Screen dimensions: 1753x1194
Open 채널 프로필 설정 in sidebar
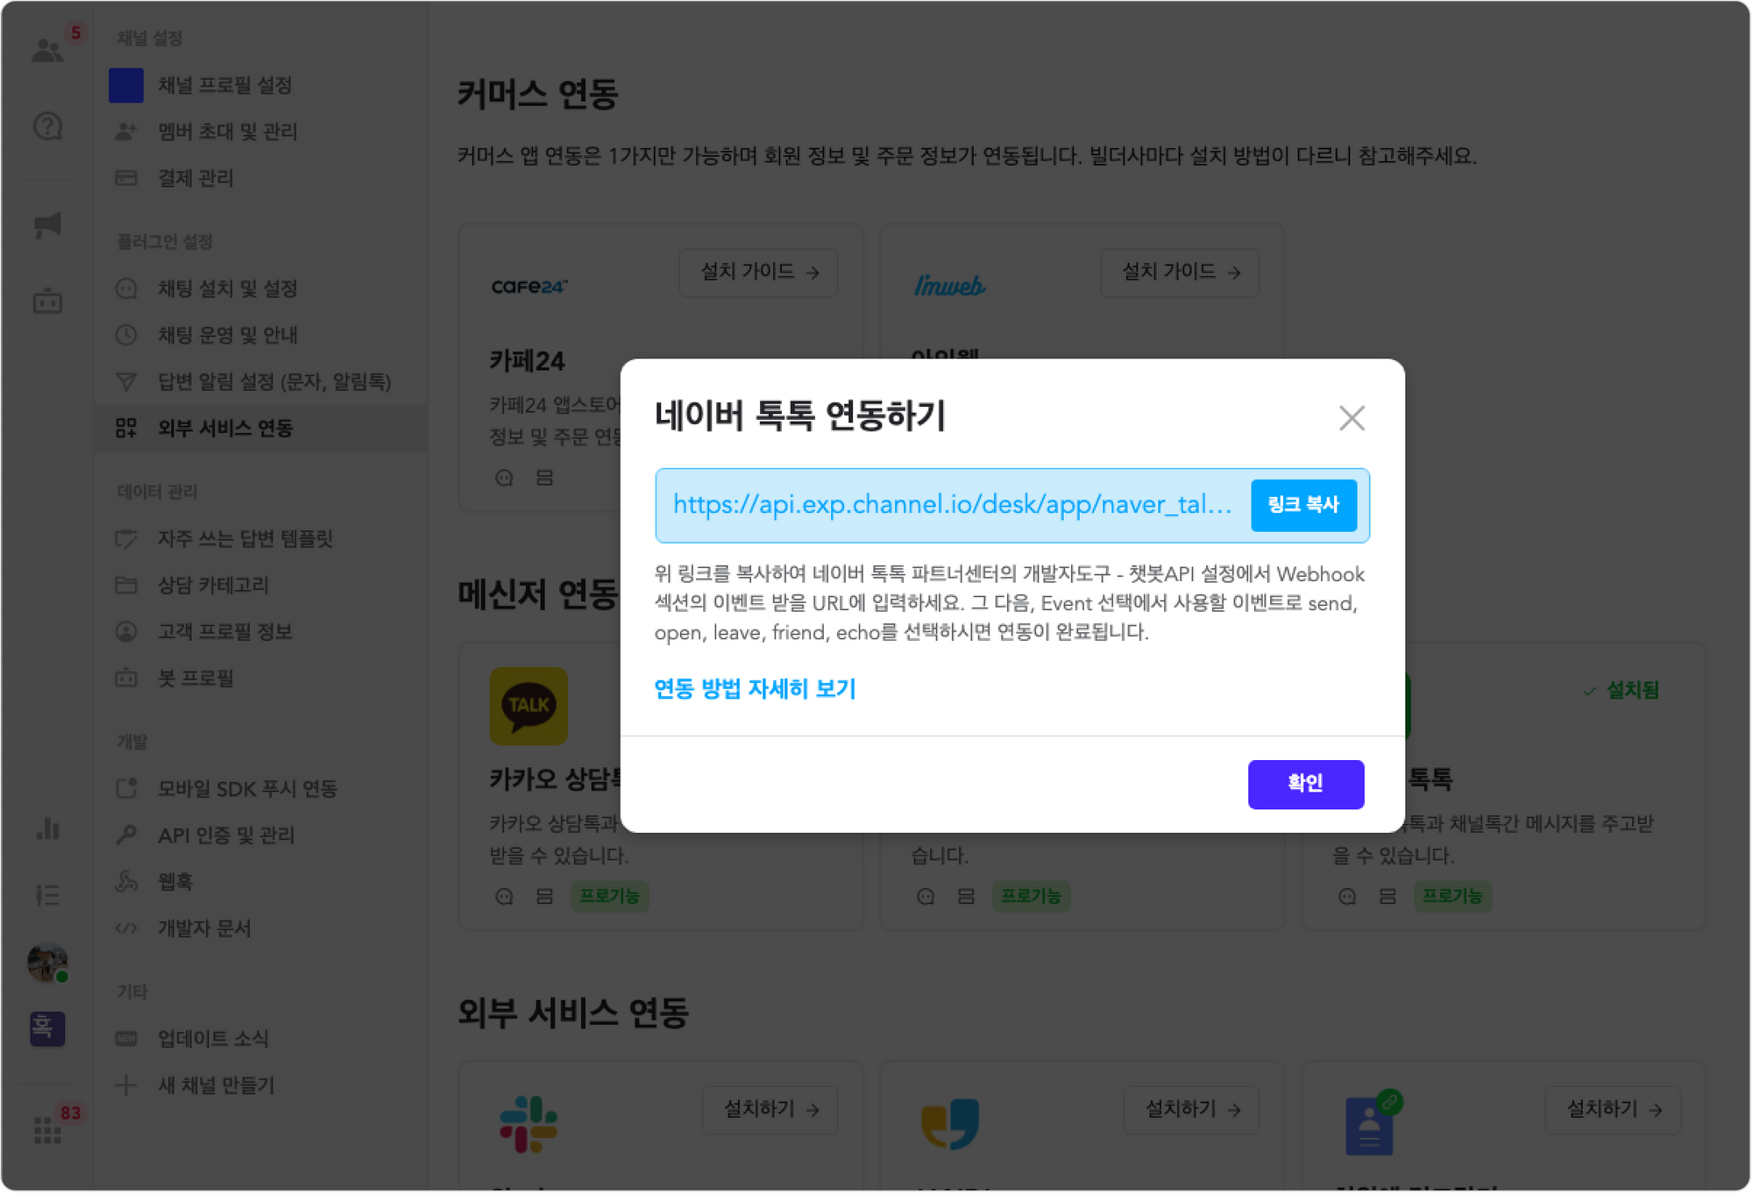pos(224,85)
